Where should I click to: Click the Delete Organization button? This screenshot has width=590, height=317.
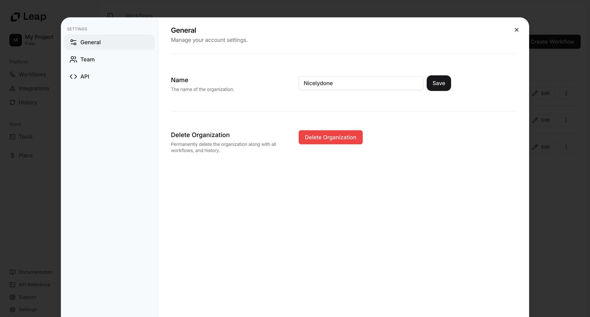pos(331,137)
